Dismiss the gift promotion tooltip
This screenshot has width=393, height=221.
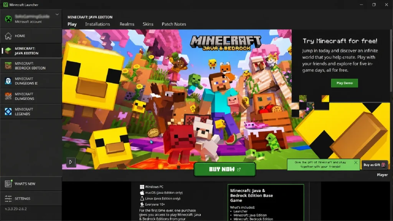356,163
